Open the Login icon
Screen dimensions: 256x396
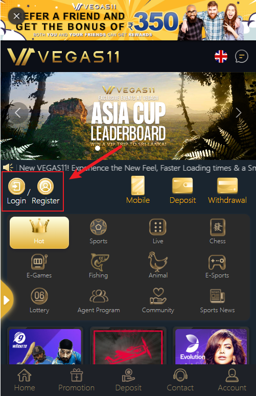click(x=16, y=187)
